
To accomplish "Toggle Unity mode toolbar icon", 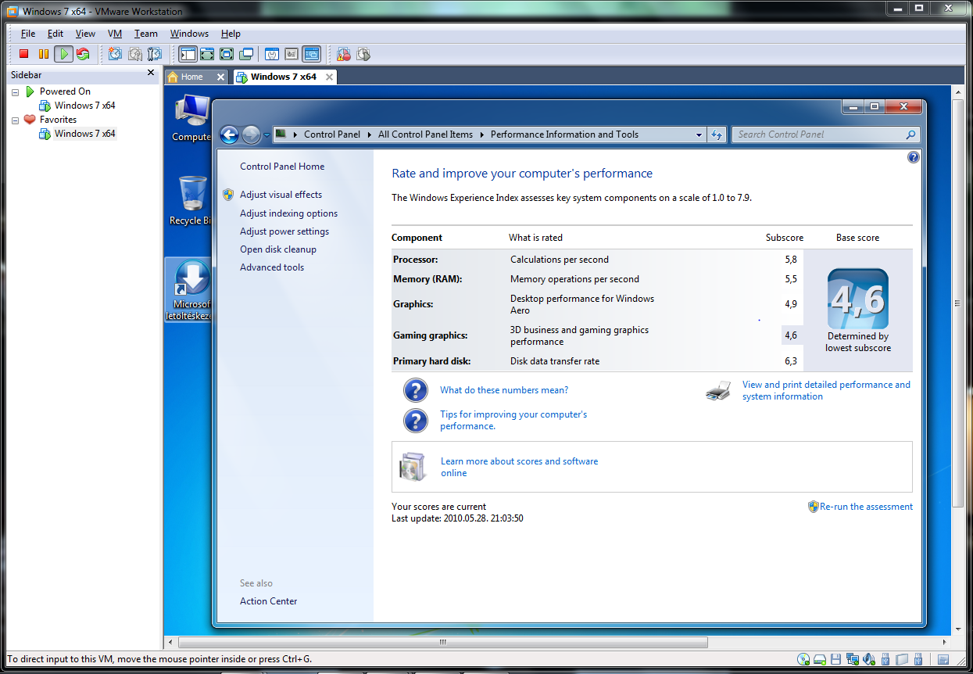I will [x=246, y=54].
